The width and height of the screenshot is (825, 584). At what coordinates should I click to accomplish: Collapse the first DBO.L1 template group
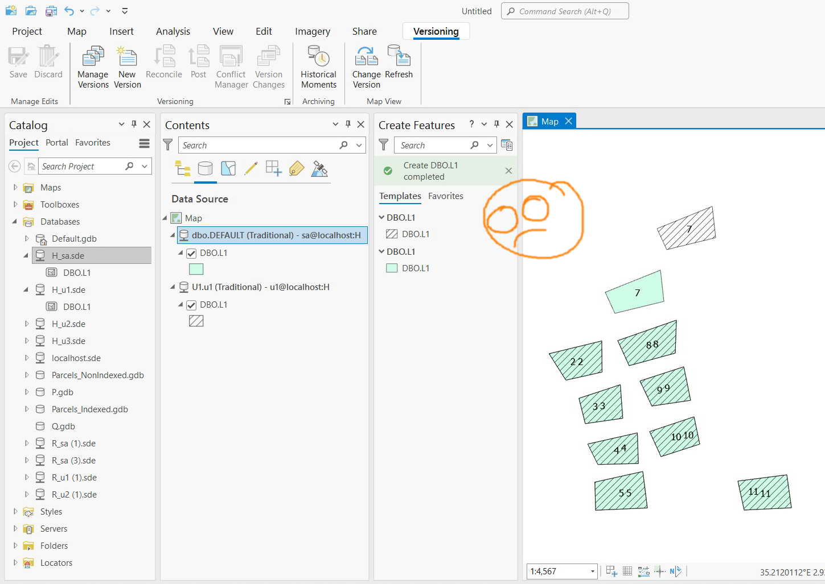click(382, 217)
